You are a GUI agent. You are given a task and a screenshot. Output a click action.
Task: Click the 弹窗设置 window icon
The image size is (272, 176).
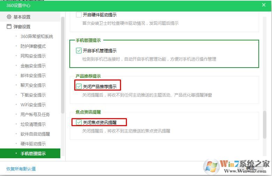pyautogui.click(x=9, y=26)
